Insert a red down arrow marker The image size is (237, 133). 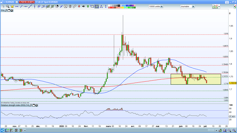click(79, 7)
